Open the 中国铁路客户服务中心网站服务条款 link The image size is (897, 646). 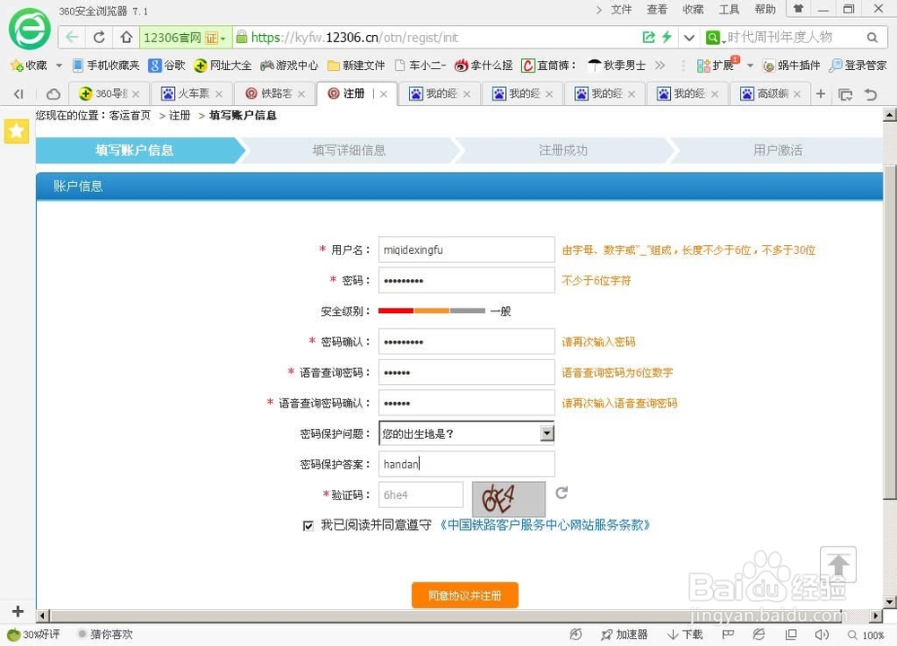543,525
